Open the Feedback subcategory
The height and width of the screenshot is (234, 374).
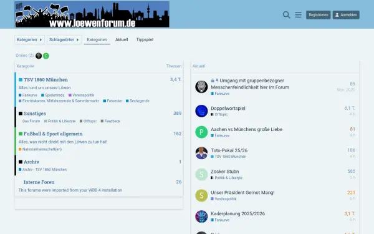110,121
